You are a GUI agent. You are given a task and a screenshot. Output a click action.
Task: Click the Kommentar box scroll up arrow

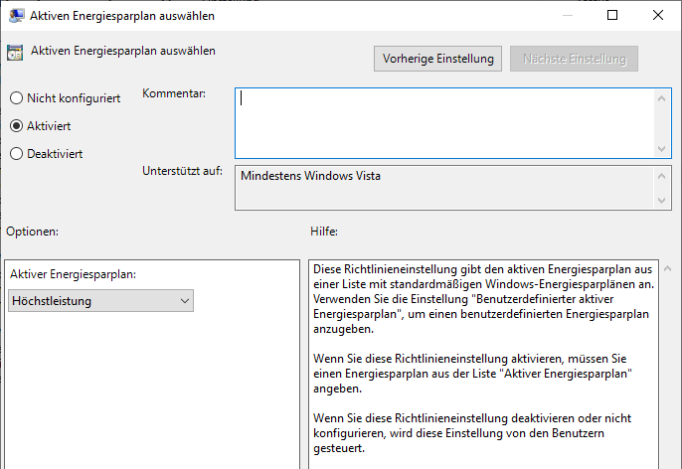pyautogui.click(x=663, y=97)
